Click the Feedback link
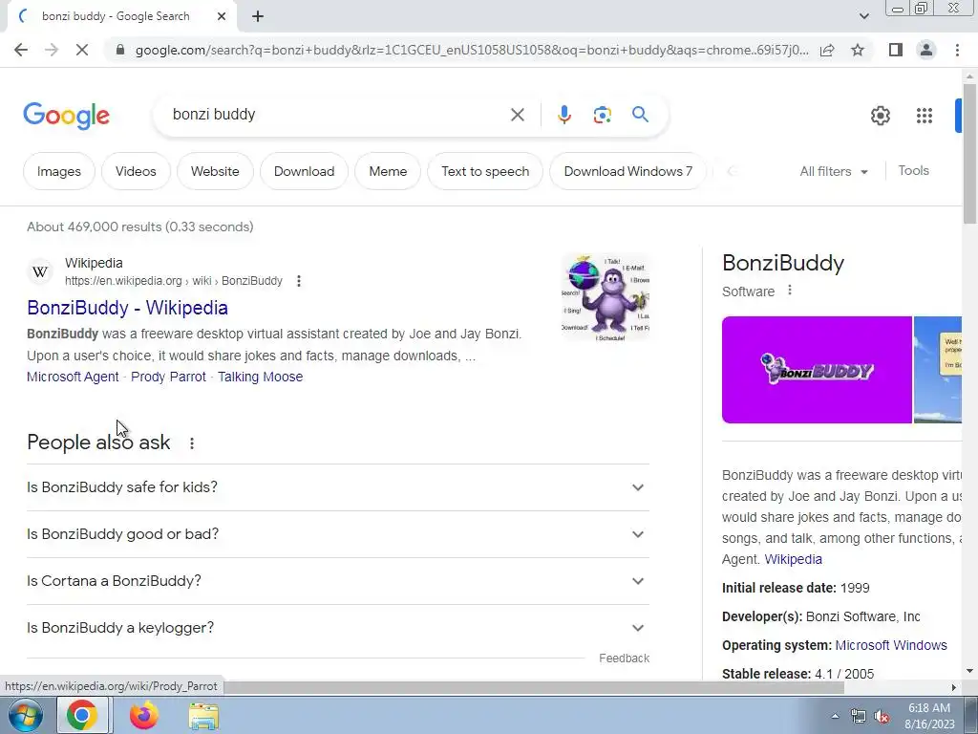This screenshot has height=734, width=978. (624, 658)
